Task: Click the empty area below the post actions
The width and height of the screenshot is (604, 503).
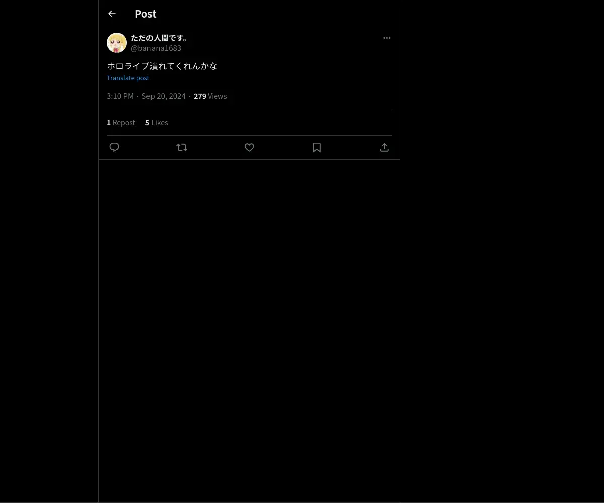Action: 249,331
